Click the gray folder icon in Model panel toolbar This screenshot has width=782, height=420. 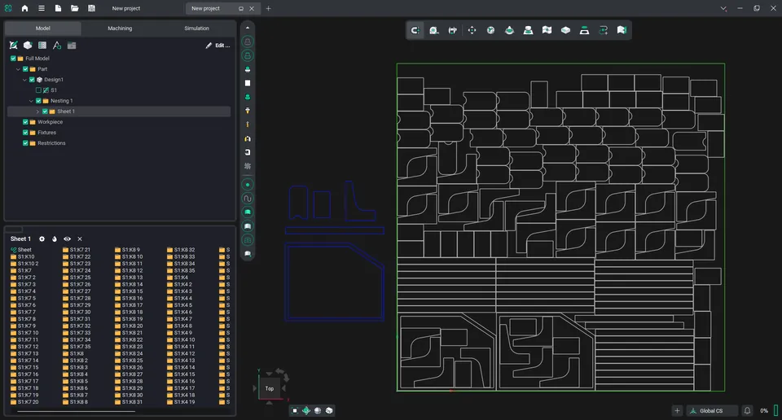pos(72,46)
